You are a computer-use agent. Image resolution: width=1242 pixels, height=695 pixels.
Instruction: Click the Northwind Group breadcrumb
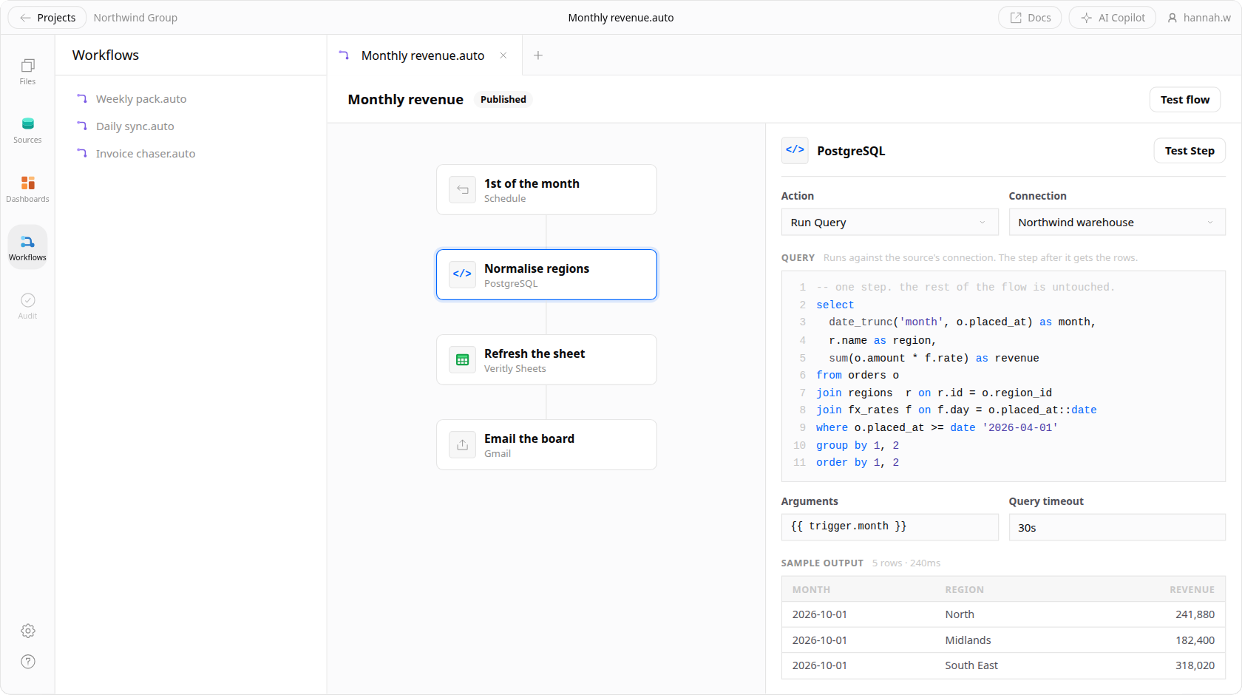click(135, 18)
